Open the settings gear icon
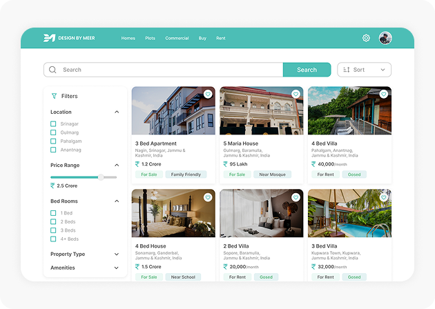This screenshot has width=435, height=309. tap(366, 38)
